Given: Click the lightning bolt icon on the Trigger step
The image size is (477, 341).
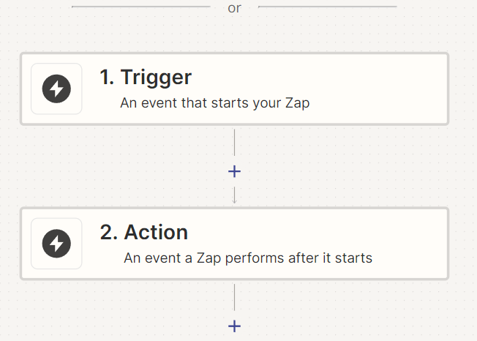Looking at the screenshot, I should coord(56,89).
